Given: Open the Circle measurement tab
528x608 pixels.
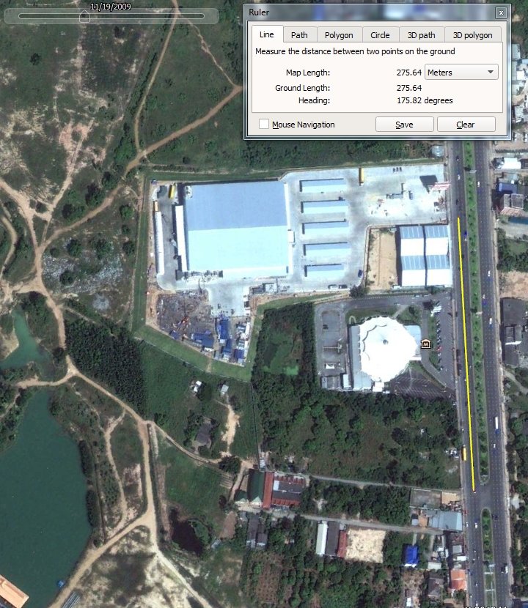Looking at the screenshot, I should [380, 34].
